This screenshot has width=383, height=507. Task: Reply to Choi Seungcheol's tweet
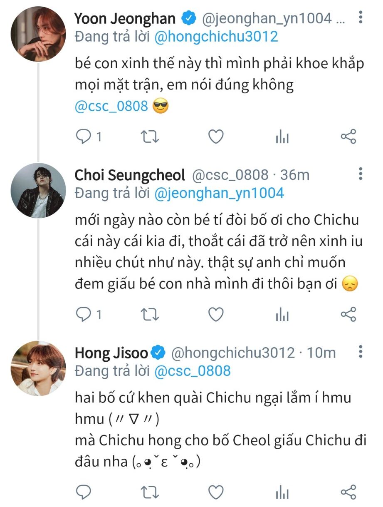pos(84,315)
